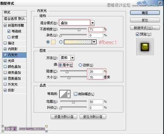Click the 复位 button
The height and width of the screenshot is (134, 164).
coord(145,20)
